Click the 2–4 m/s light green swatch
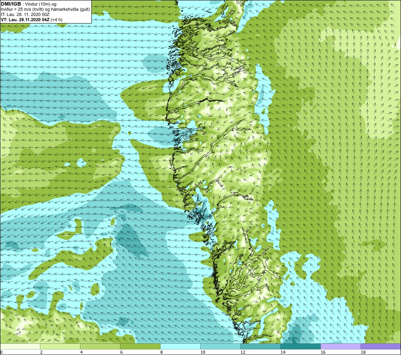The width and height of the screenshot is (401, 355). (x=60, y=346)
